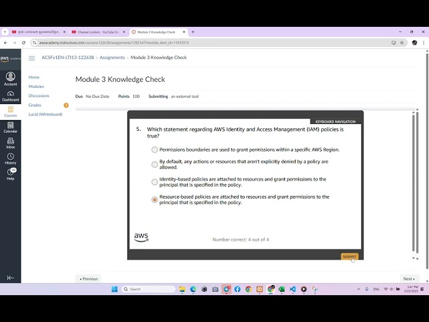Click the Assignments breadcrumb link
The width and height of the screenshot is (429, 322).
tap(112, 58)
